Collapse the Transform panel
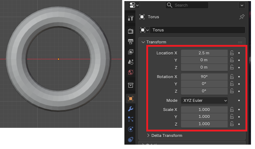The image size is (255, 149). (x=156, y=42)
